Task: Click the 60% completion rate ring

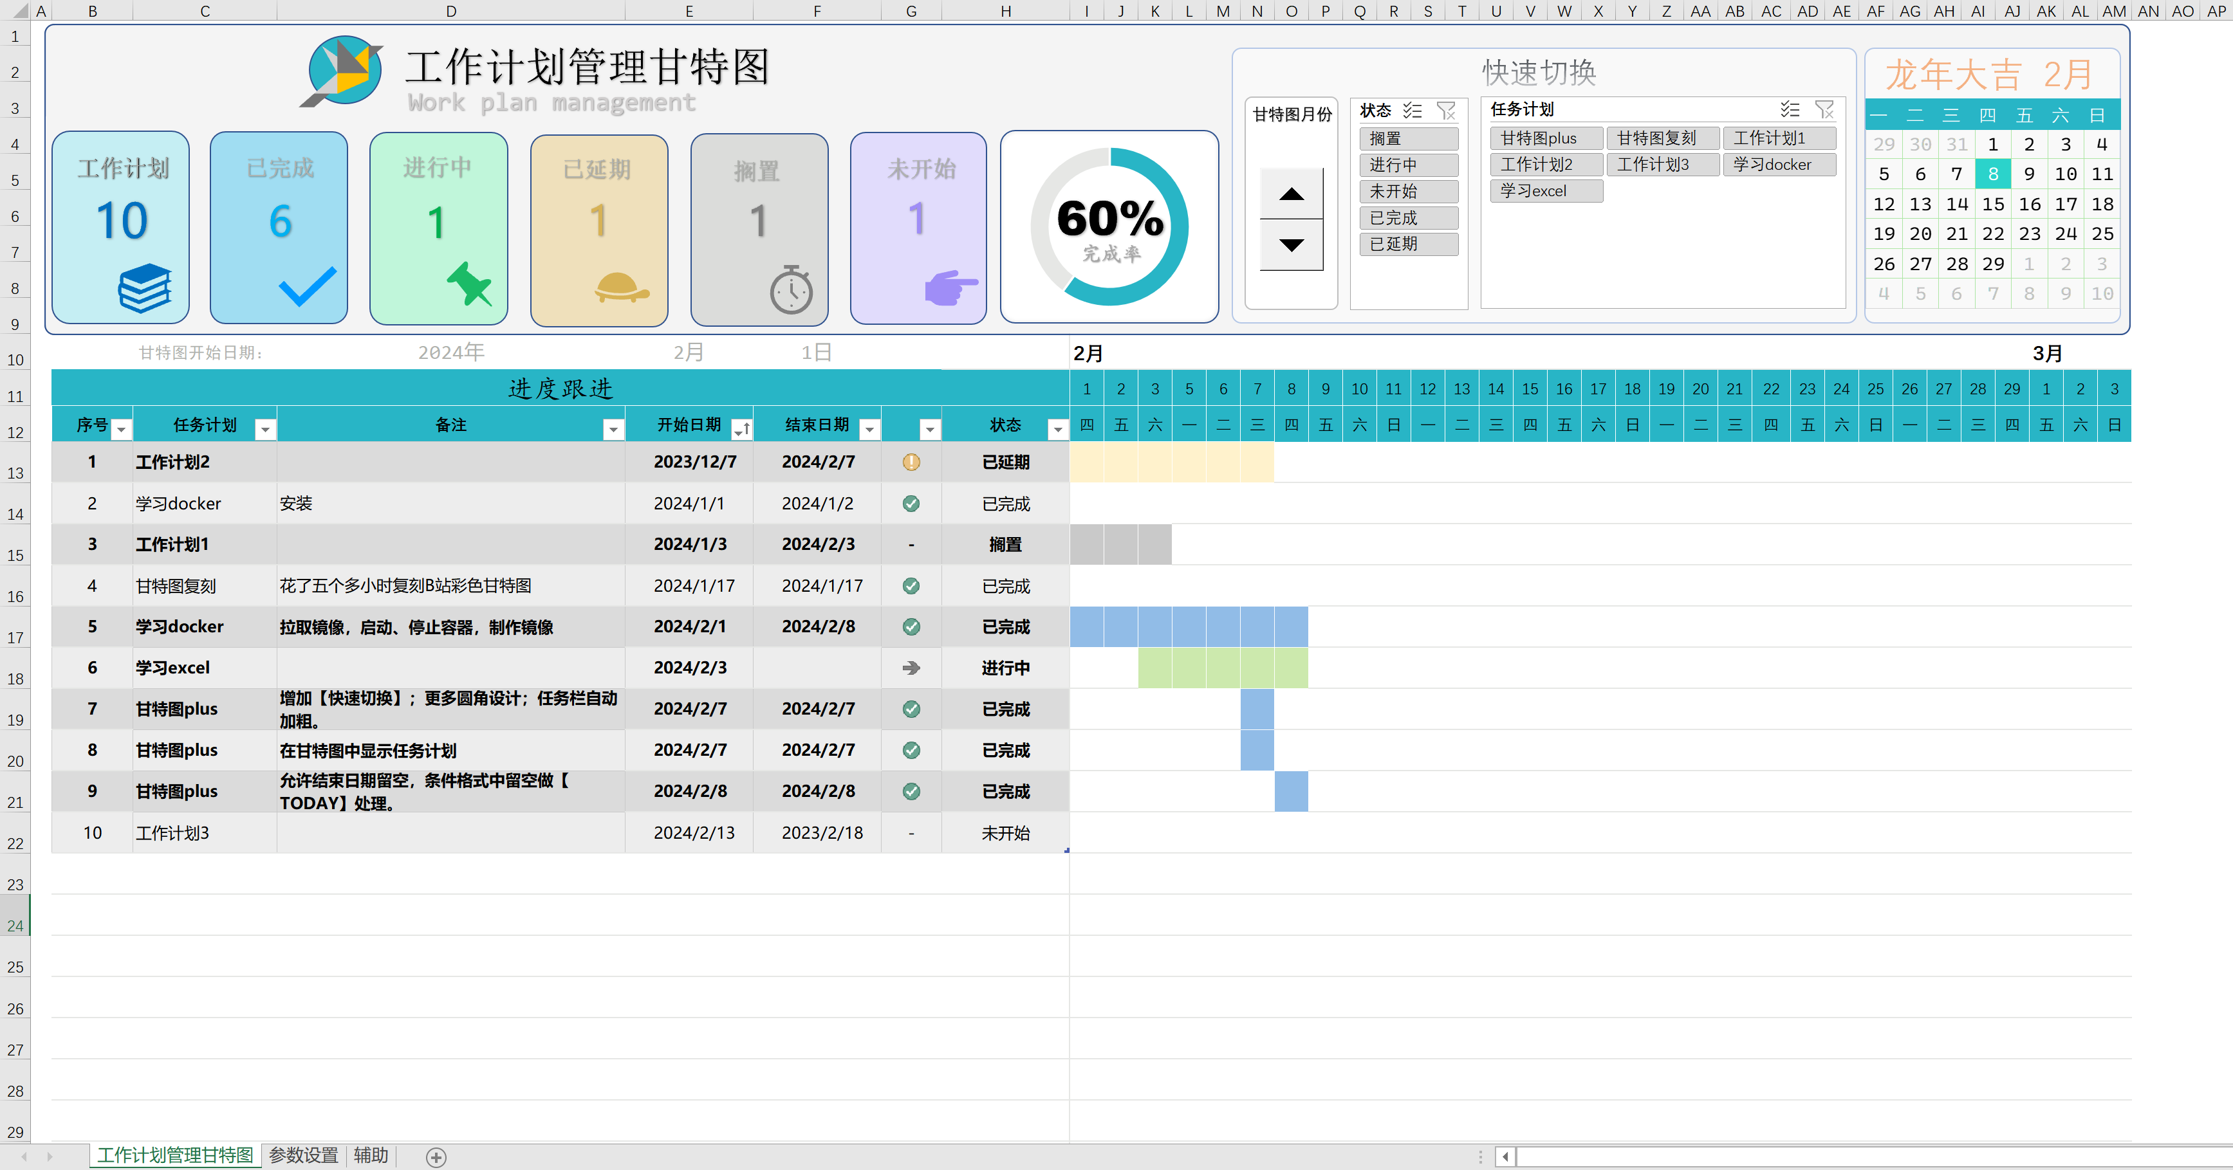Action: coord(1109,226)
